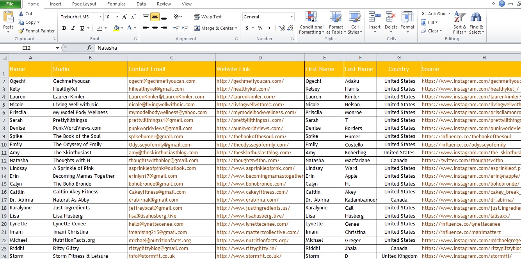The height and width of the screenshot is (259, 521).
Task: Open Format as Table gallery
Action: [336, 23]
